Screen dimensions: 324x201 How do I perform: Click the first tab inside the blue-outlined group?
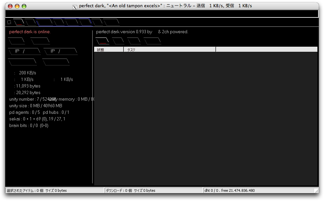tap(45, 22)
